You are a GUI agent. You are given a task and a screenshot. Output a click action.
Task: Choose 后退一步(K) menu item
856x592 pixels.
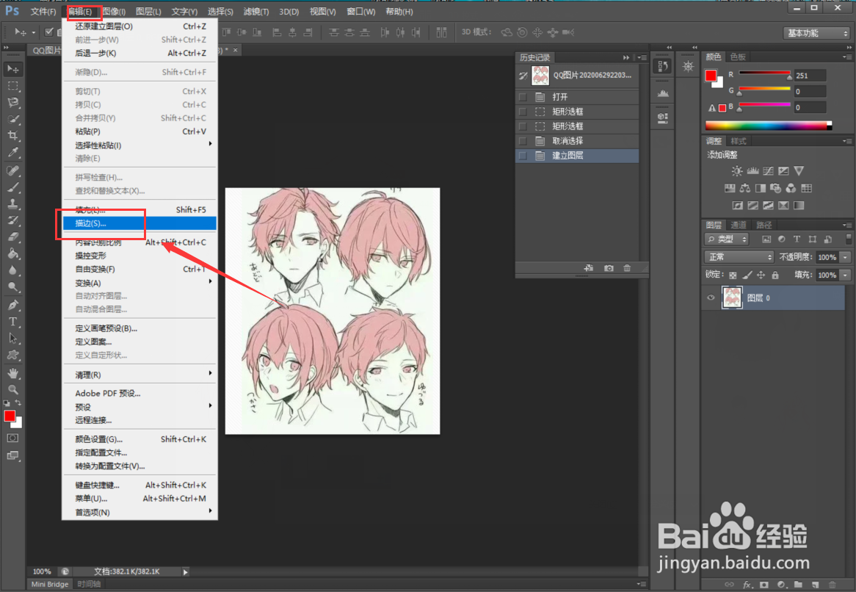(x=139, y=53)
